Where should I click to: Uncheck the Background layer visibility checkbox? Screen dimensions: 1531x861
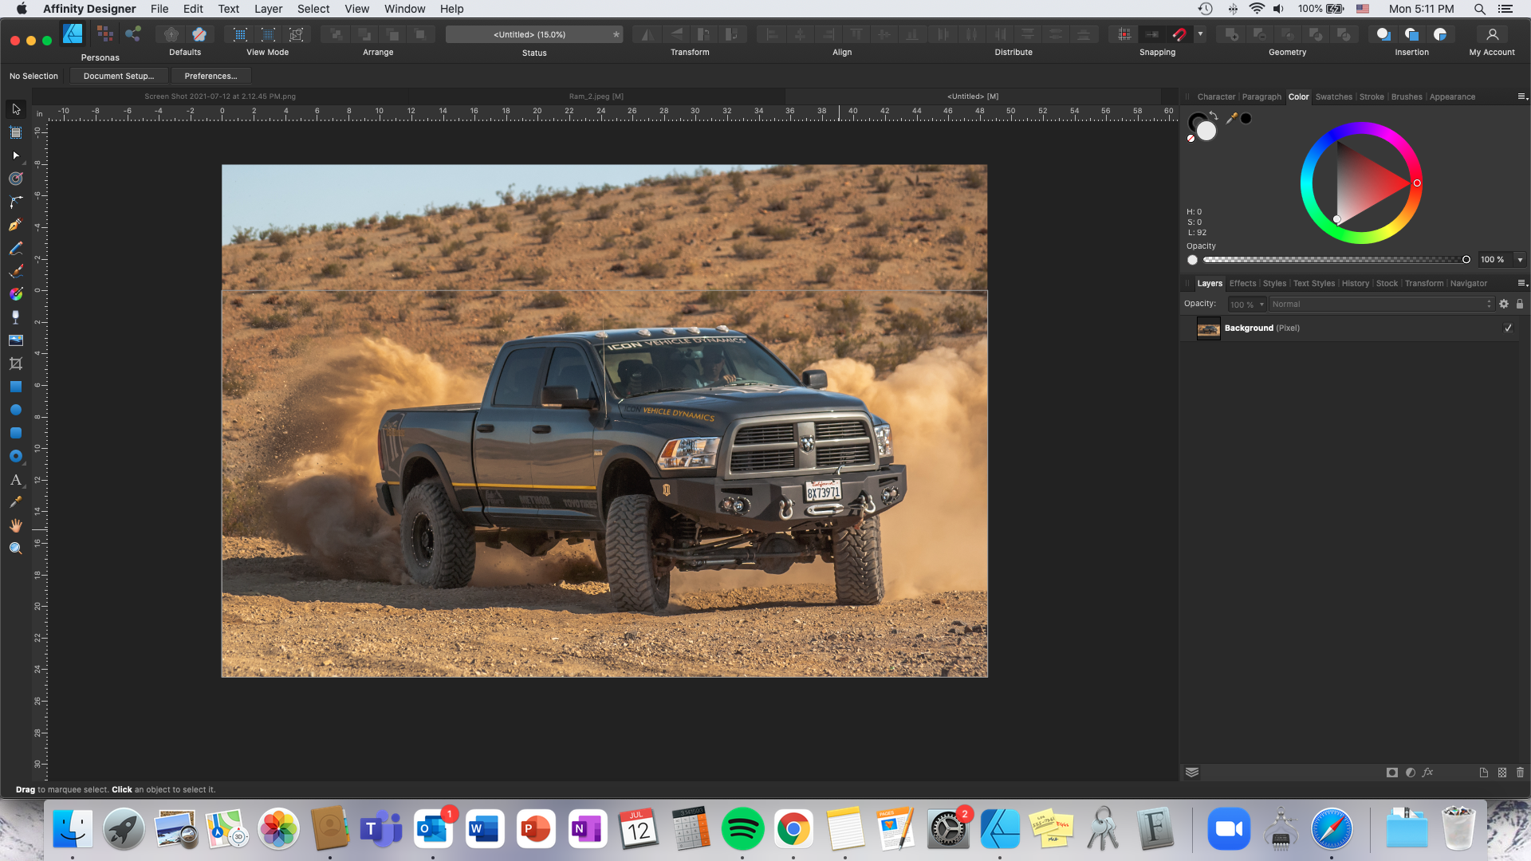click(1508, 328)
